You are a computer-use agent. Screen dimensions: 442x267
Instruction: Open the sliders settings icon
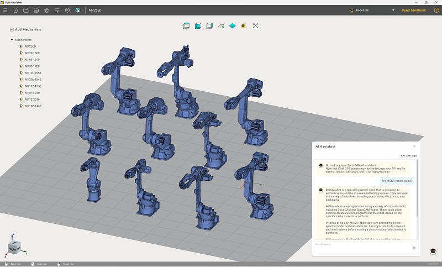(57, 10)
